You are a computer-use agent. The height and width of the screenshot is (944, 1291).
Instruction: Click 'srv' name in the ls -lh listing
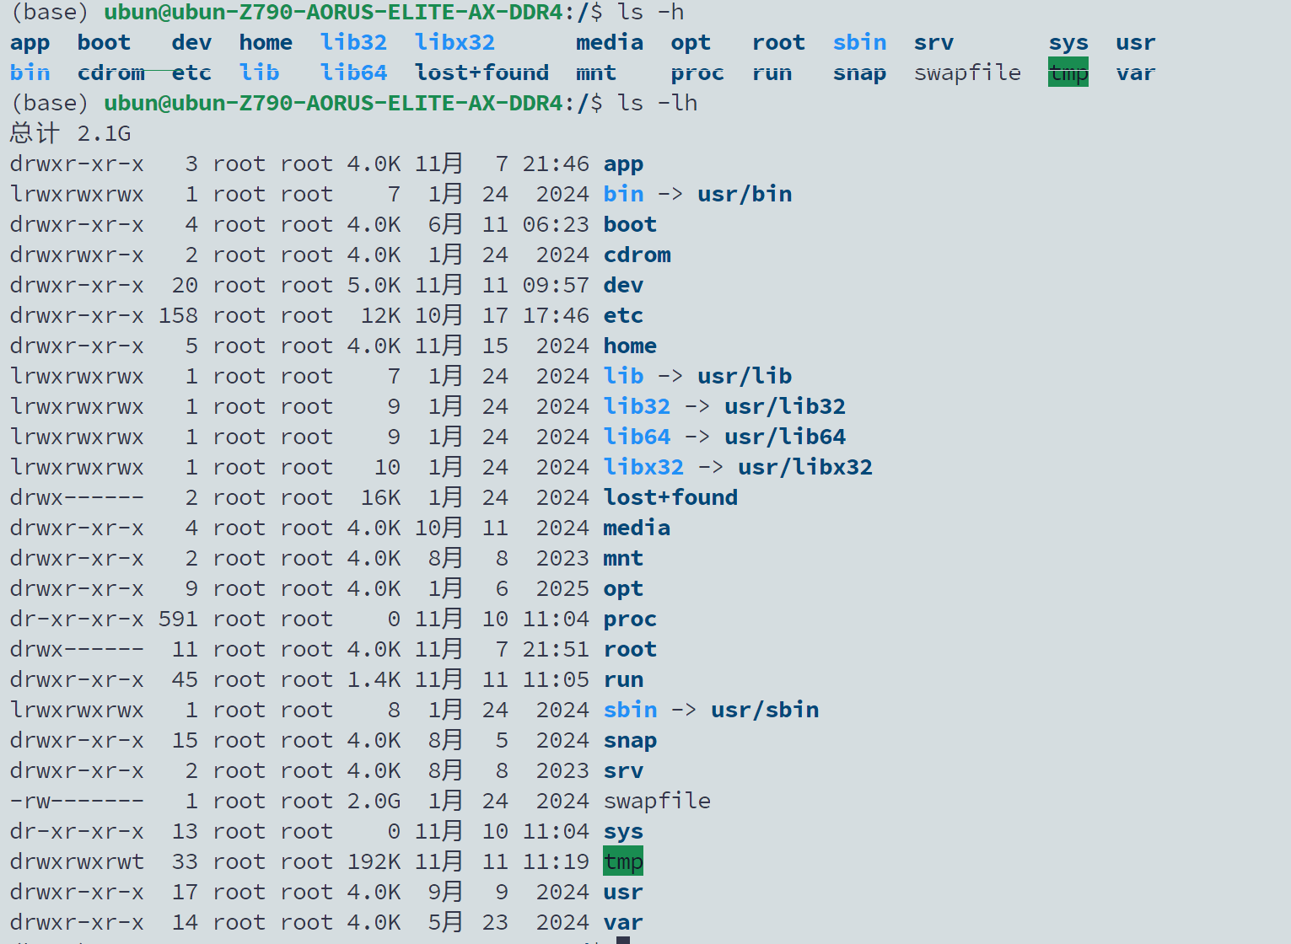624,771
